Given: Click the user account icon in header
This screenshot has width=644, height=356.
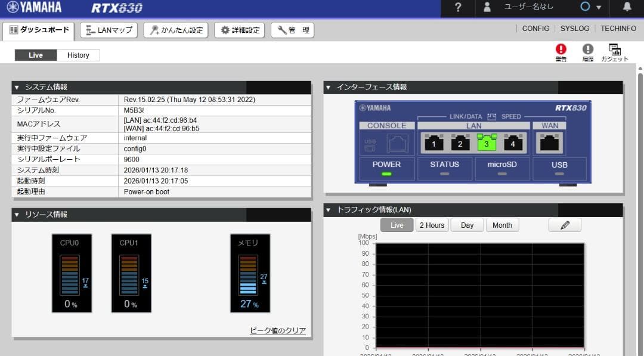Looking at the screenshot, I should tap(487, 8).
